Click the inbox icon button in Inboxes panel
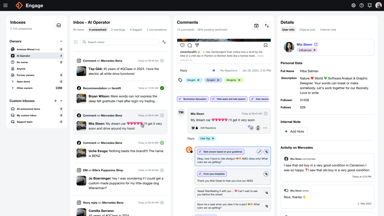The height and width of the screenshot is (216, 384). [x=59, y=25]
